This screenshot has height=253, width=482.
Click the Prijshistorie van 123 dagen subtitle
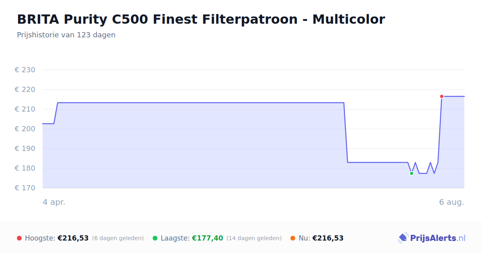click(x=66, y=35)
